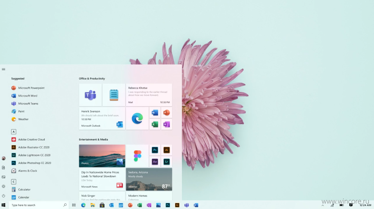Expand the Start menu hamburger button

[x=4, y=70]
